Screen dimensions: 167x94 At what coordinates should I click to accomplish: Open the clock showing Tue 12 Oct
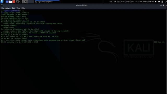coord(142,2)
